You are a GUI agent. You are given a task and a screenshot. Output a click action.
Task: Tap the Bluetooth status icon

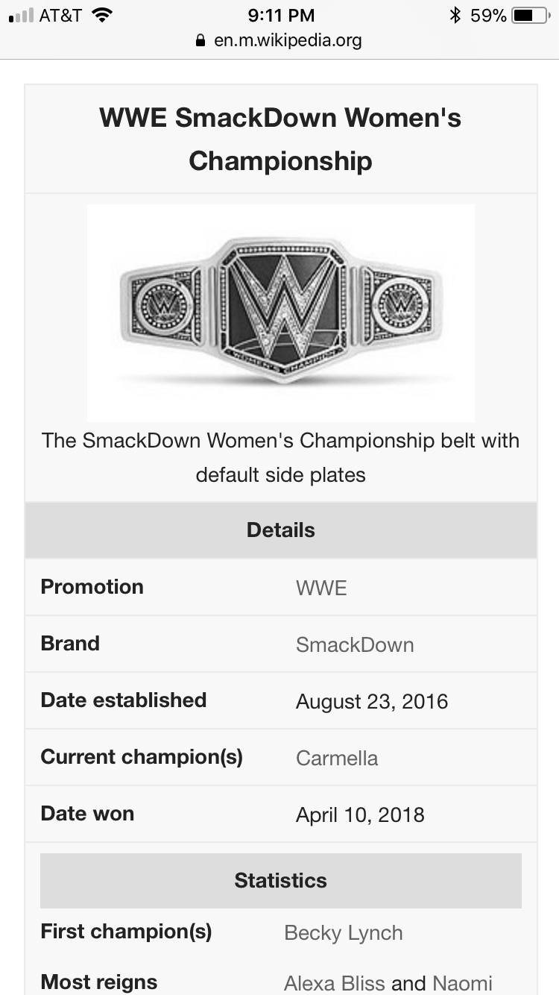(455, 15)
